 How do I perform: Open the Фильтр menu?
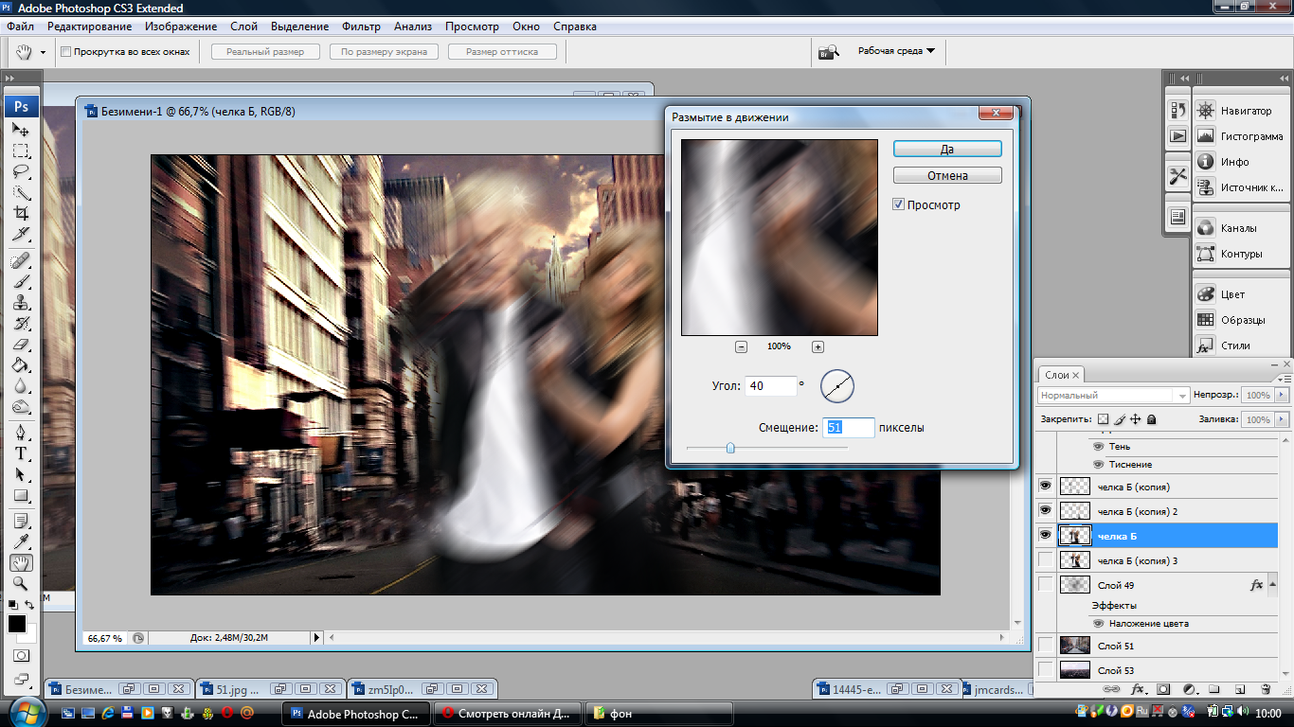[x=361, y=27]
